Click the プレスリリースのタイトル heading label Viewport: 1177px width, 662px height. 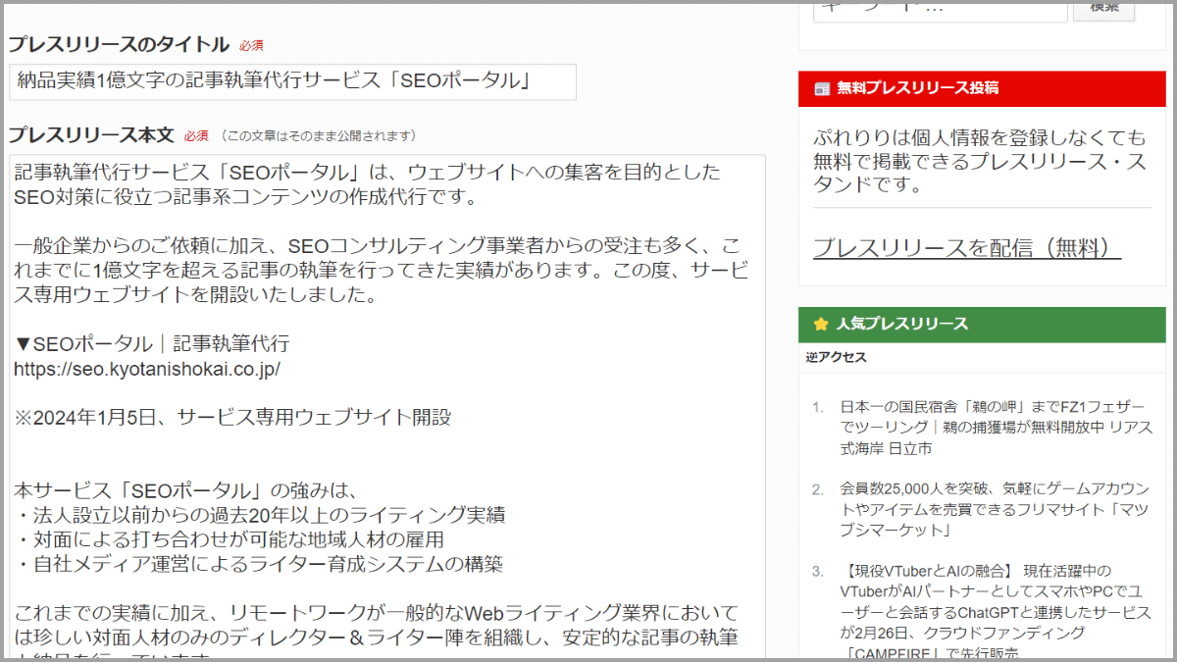click(x=118, y=45)
